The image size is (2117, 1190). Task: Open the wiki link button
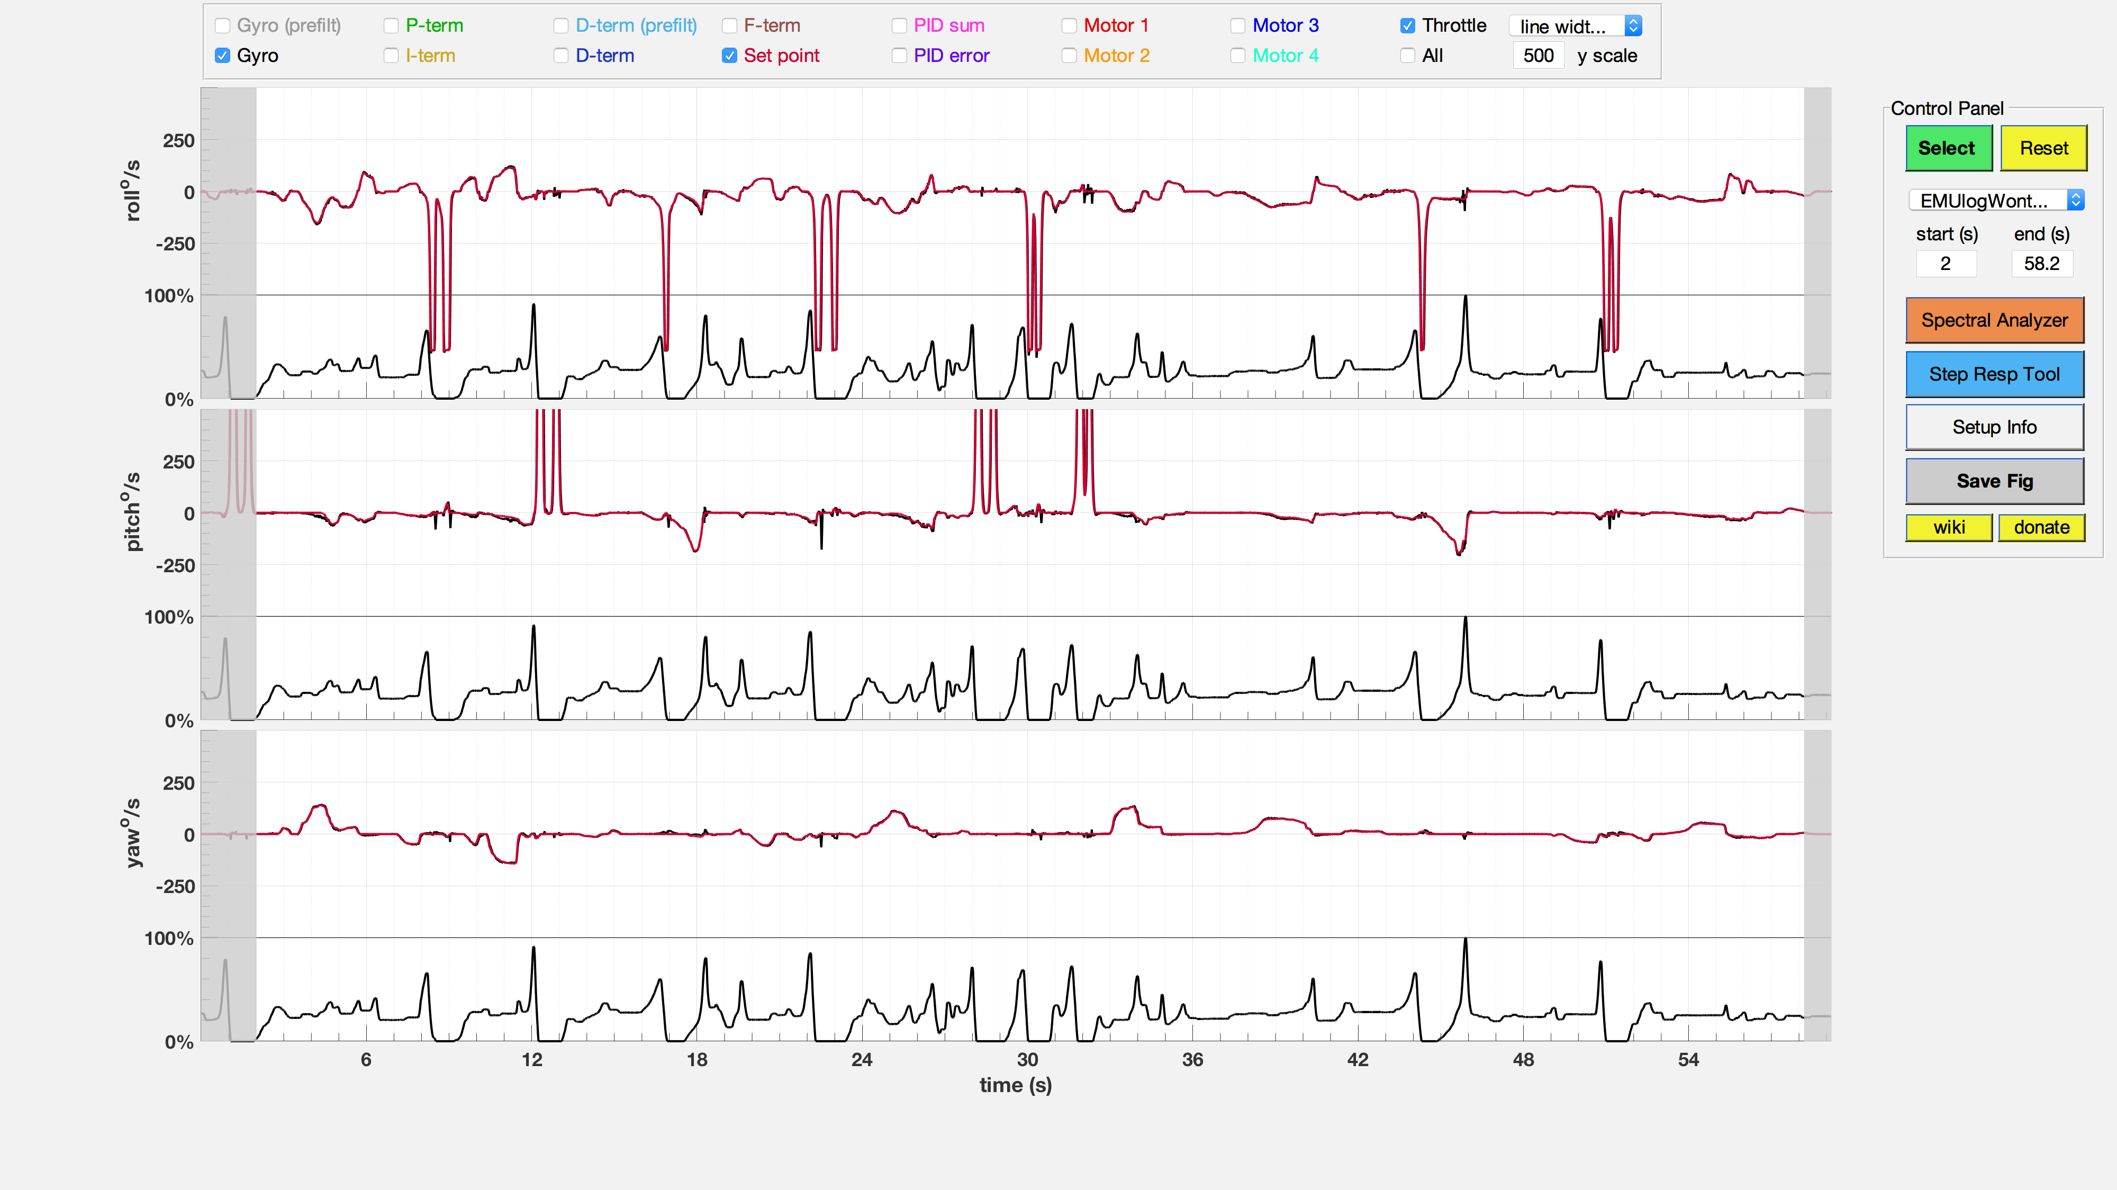tap(1949, 528)
